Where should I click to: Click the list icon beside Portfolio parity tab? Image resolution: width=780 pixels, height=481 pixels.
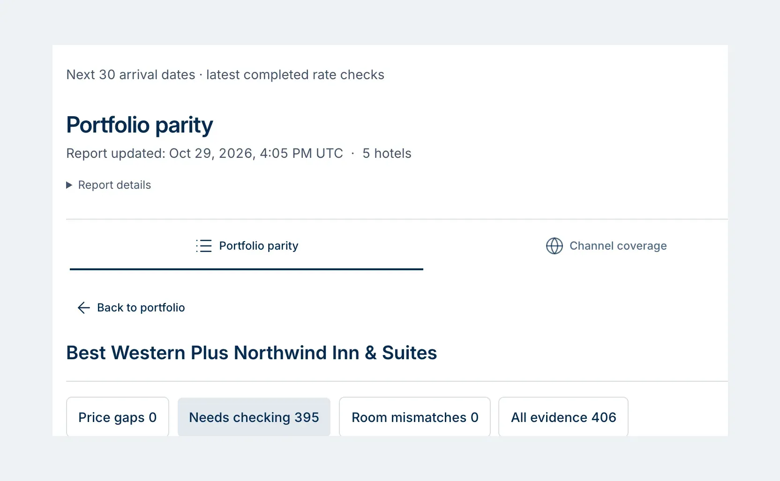pyautogui.click(x=204, y=246)
